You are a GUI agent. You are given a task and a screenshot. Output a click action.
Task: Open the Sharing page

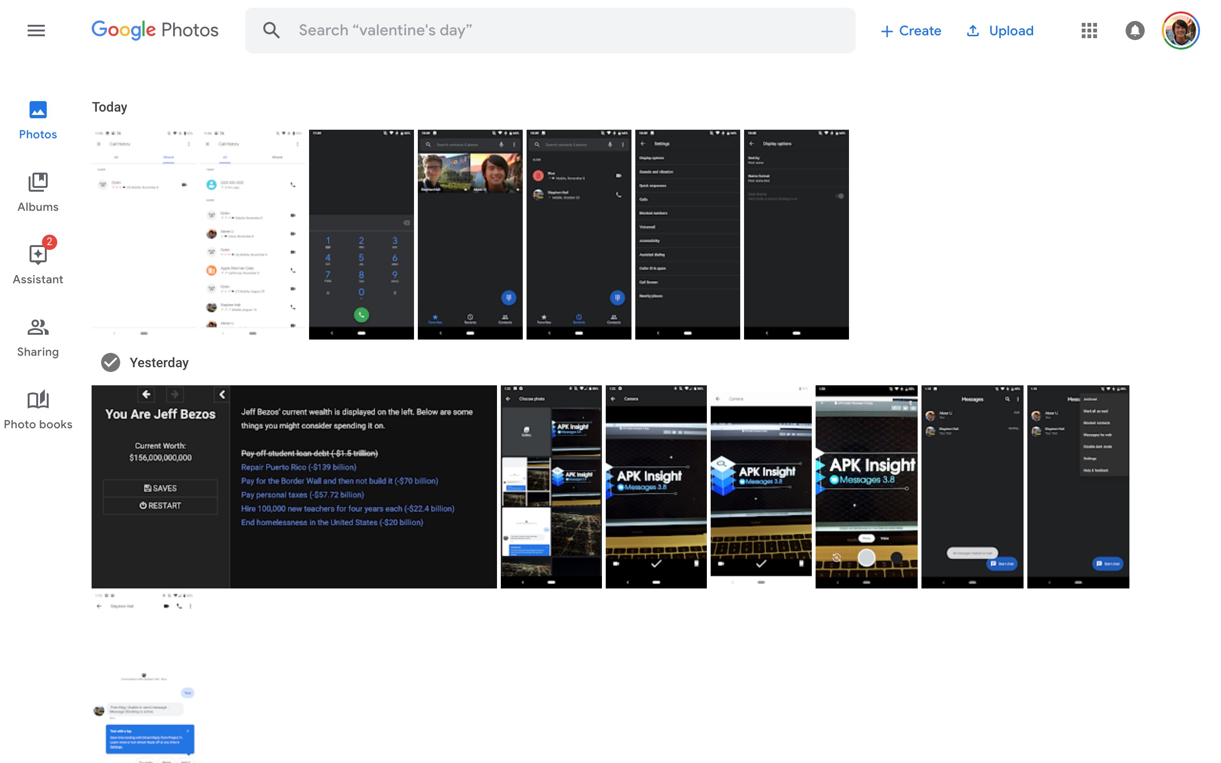[38, 327]
